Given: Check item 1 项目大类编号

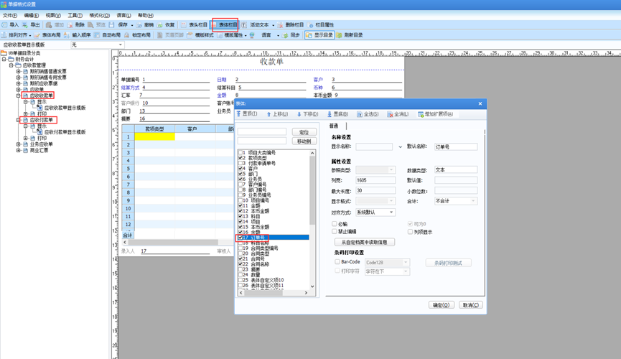Looking at the screenshot, I should pyautogui.click(x=240, y=152).
